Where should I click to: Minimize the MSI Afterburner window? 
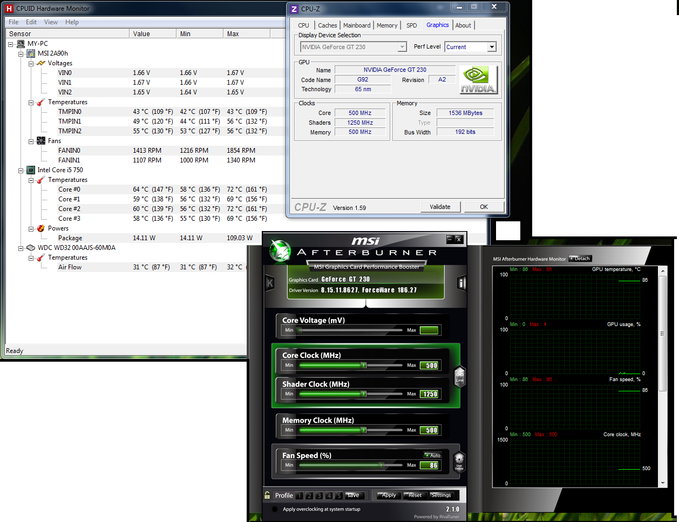coord(450,239)
